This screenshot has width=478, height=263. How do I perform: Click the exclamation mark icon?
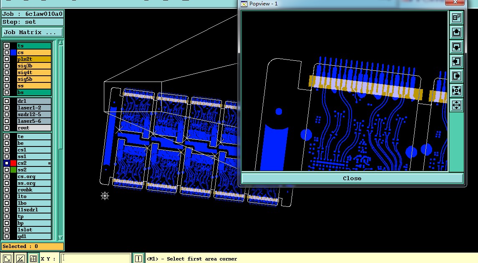[138, 258]
